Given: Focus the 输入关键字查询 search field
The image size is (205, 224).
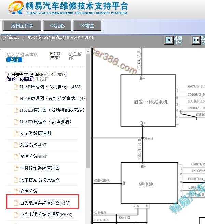Looking at the screenshot, I should [x=22, y=55].
